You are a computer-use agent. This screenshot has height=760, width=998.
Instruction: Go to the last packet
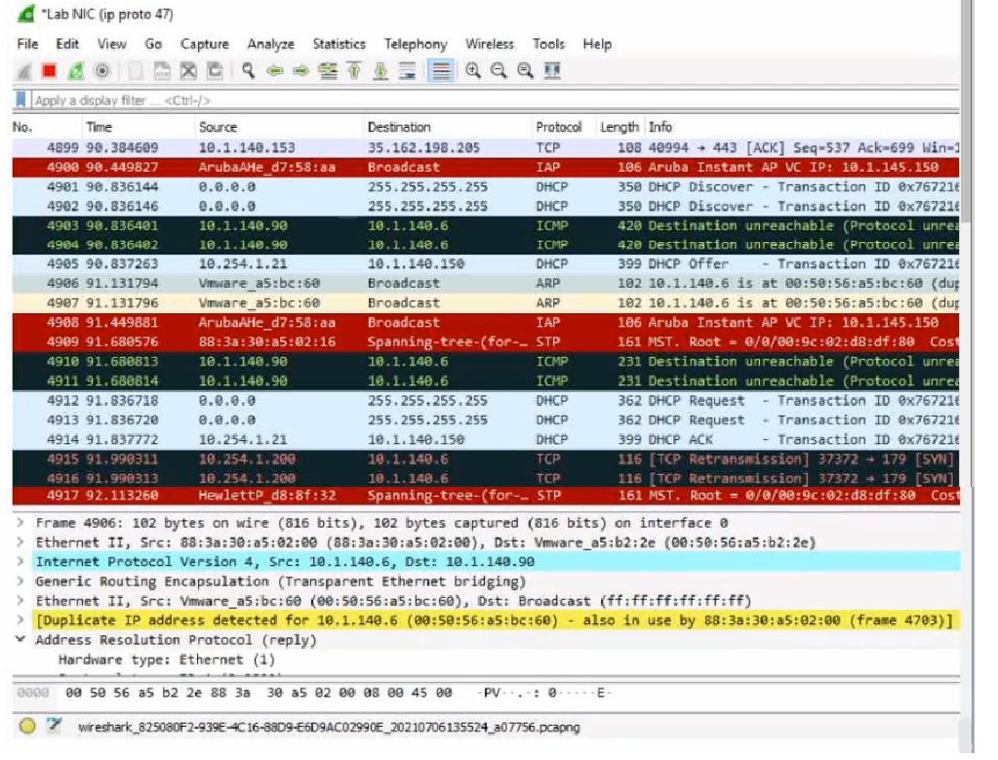click(381, 71)
